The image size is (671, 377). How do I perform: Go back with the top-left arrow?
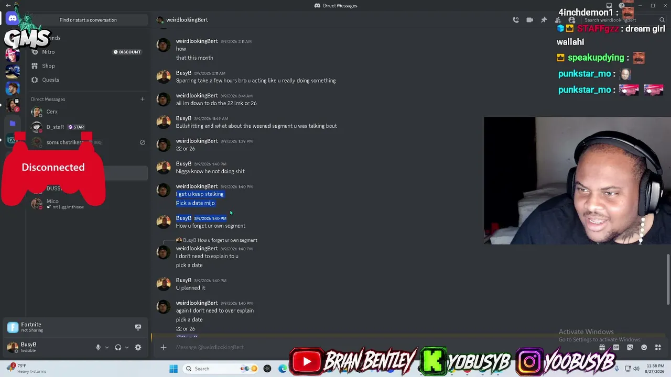[8, 5]
